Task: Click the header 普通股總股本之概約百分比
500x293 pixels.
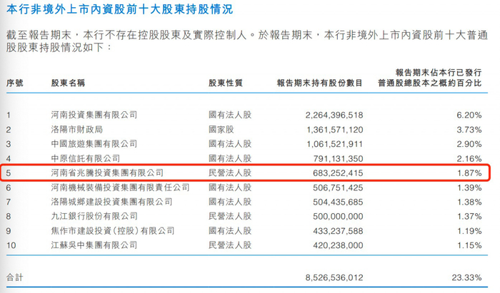Action: pyautogui.click(x=429, y=83)
